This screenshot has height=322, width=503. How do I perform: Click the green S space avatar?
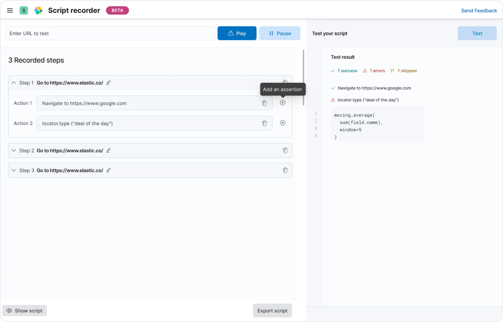click(24, 10)
